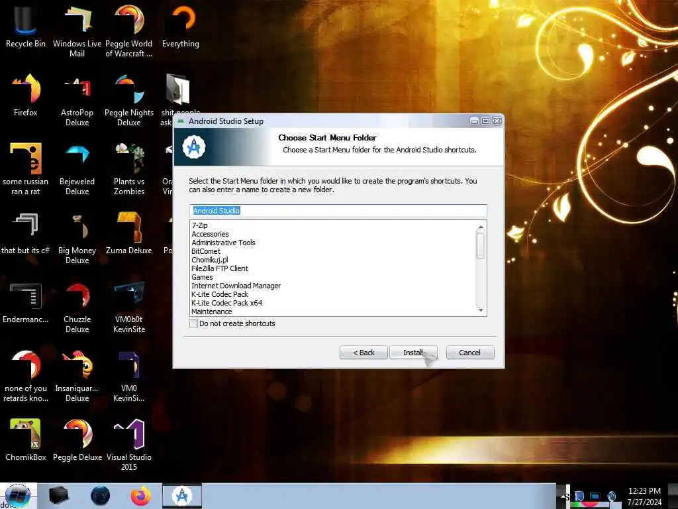Click the folder list scrollbar thumb
678x509 pixels.
(x=481, y=246)
